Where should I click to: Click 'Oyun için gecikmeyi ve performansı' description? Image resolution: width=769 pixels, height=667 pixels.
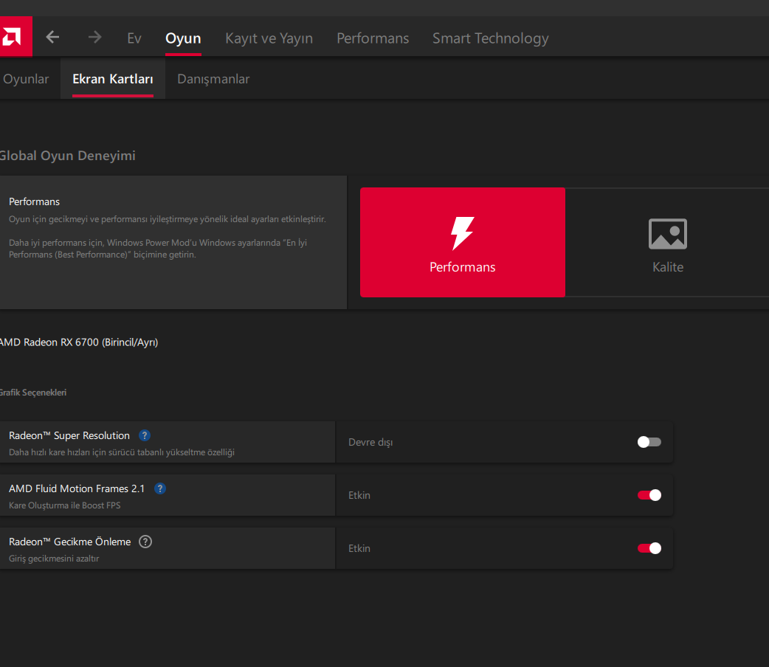pos(168,219)
